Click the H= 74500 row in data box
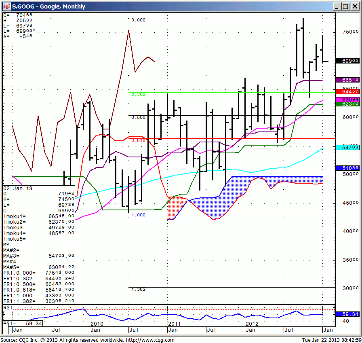 [x=39, y=199]
